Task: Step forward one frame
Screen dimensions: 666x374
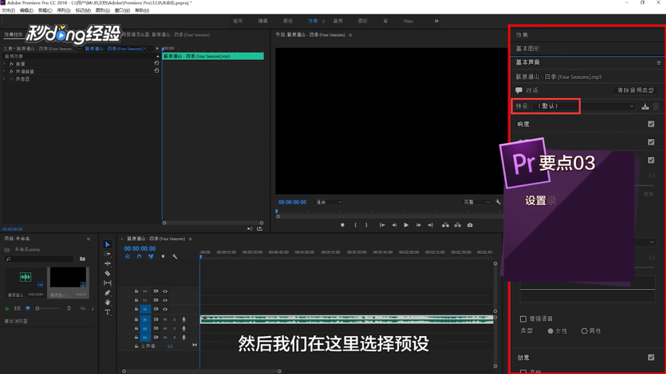Action: click(x=418, y=225)
